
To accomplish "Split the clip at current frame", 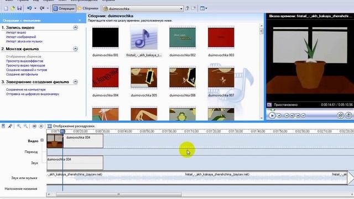I will tap(341, 116).
